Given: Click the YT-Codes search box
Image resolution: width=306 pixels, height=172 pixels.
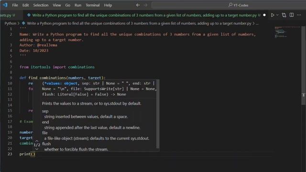Looking at the screenshot, I should point(229,5).
